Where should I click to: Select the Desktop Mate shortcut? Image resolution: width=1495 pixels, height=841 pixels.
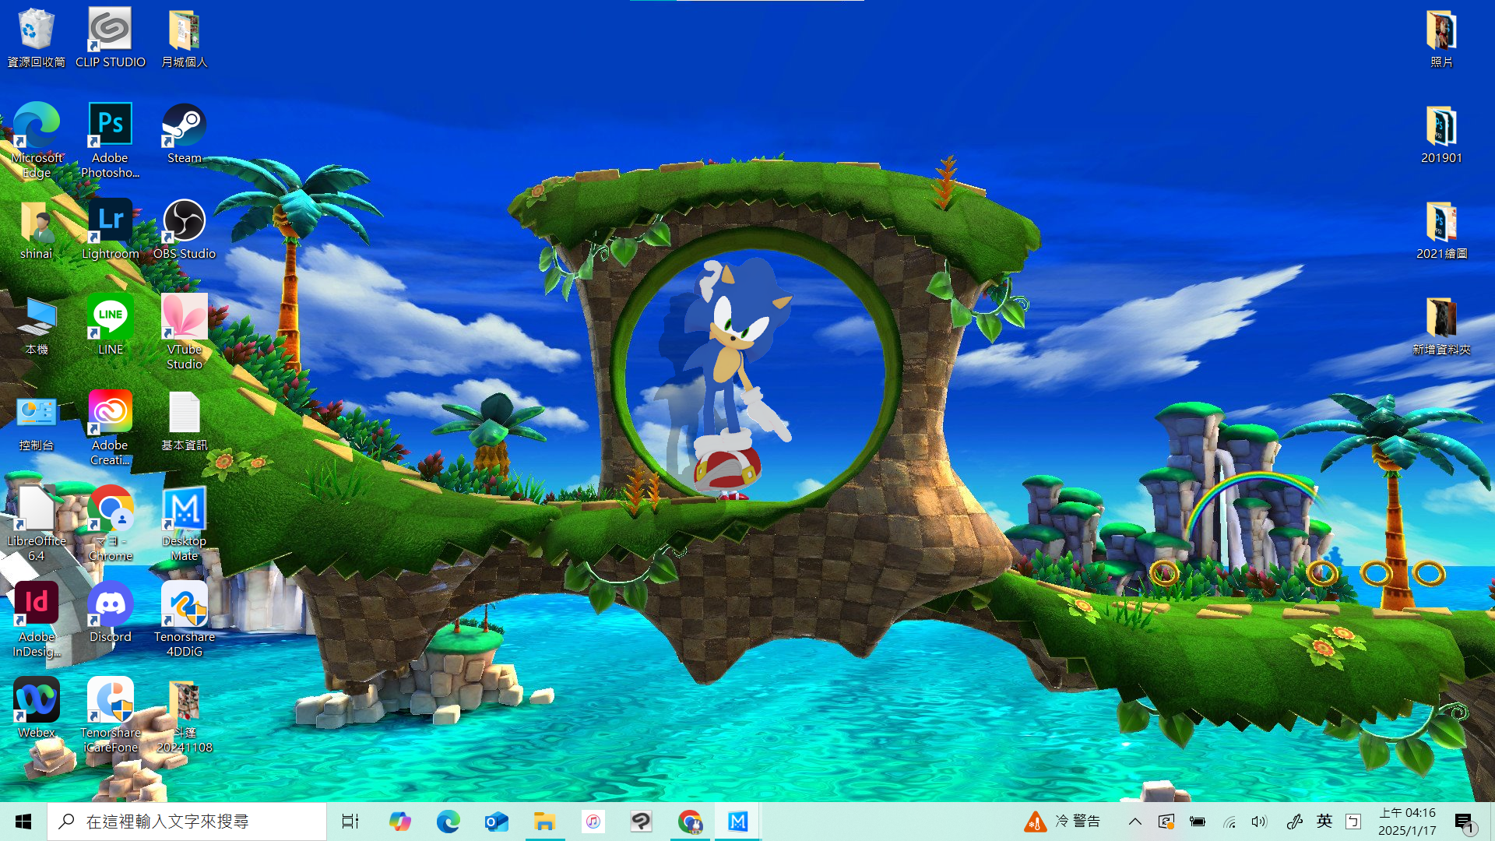(x=184, y=523)
